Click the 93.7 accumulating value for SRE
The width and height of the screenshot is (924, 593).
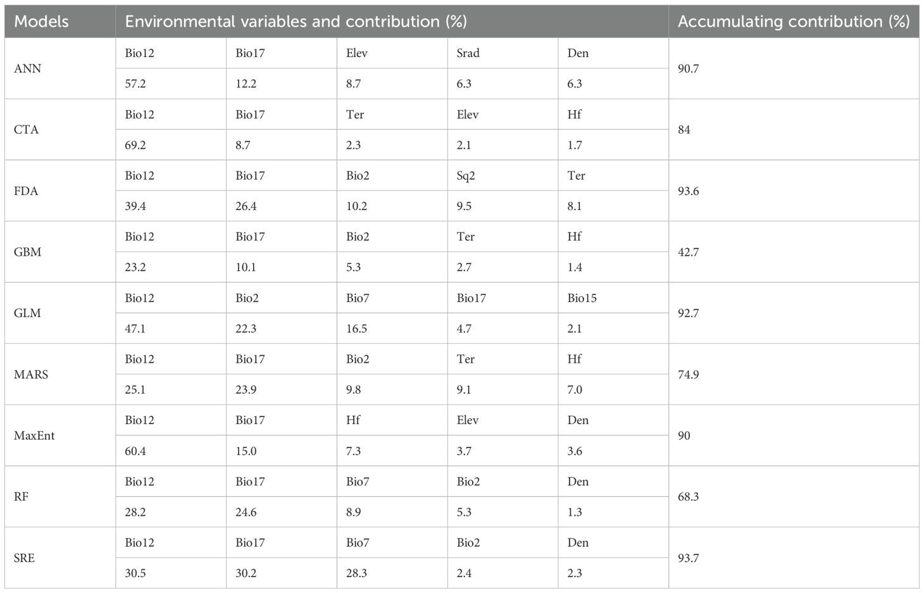pos(688,558)
